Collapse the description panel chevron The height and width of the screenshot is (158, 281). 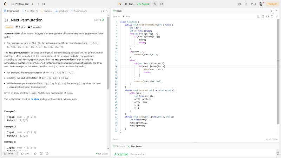click(x=107, y=11)
